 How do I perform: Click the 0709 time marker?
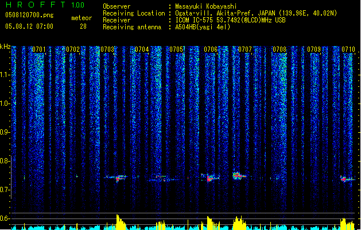(x=314, y=49)
